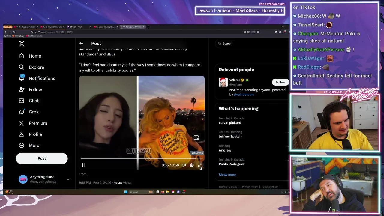Open Premium in the sidebar

pos(33,123)
